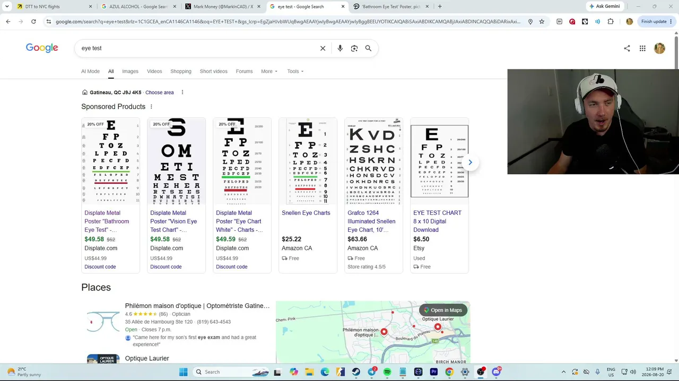The image size is (679, 381).
Task: Open the Snellen Eye Charts product link
Action: tap(306, 213)
